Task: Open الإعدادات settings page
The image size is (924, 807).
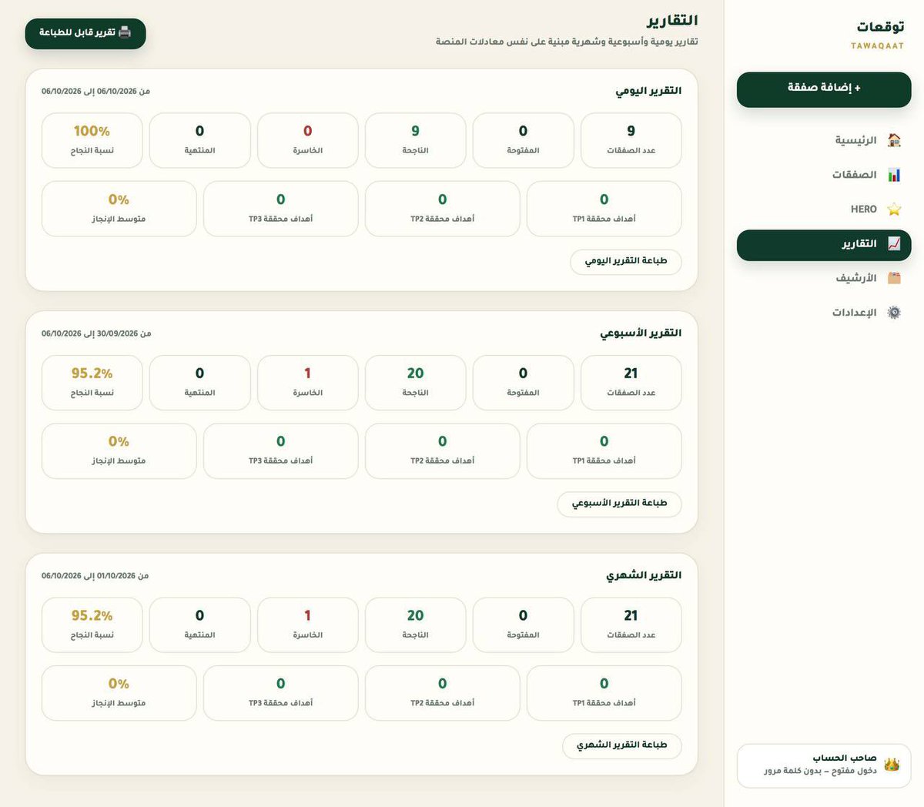Action: [824, 313]
